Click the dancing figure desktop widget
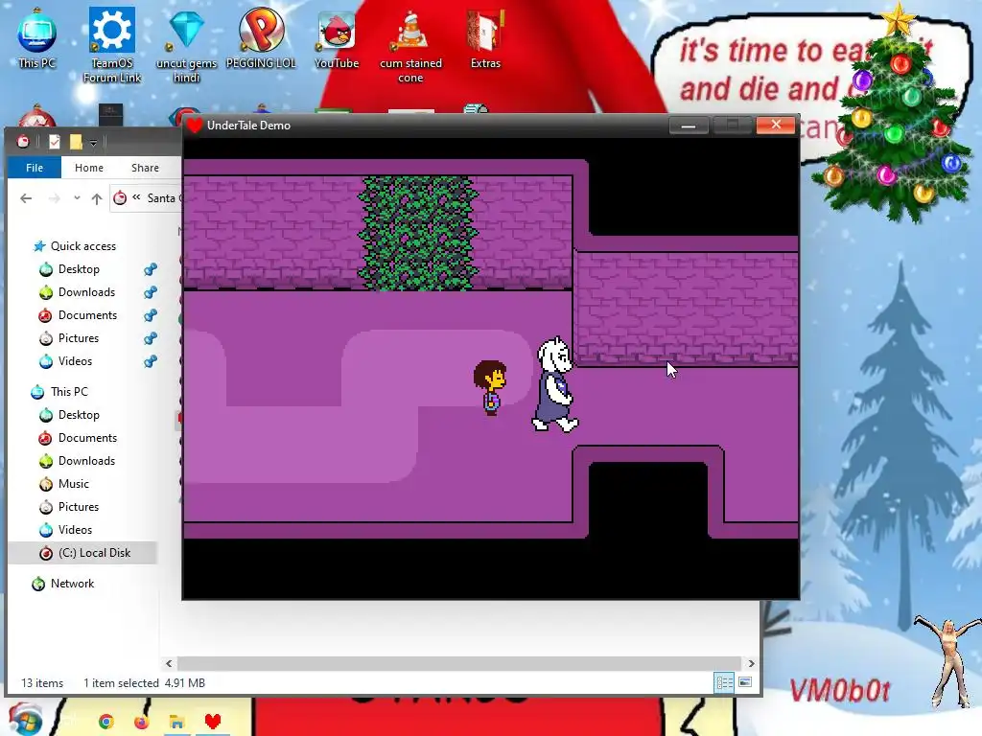982x736 pixels. pyautogui.click(x=948, y=662)
